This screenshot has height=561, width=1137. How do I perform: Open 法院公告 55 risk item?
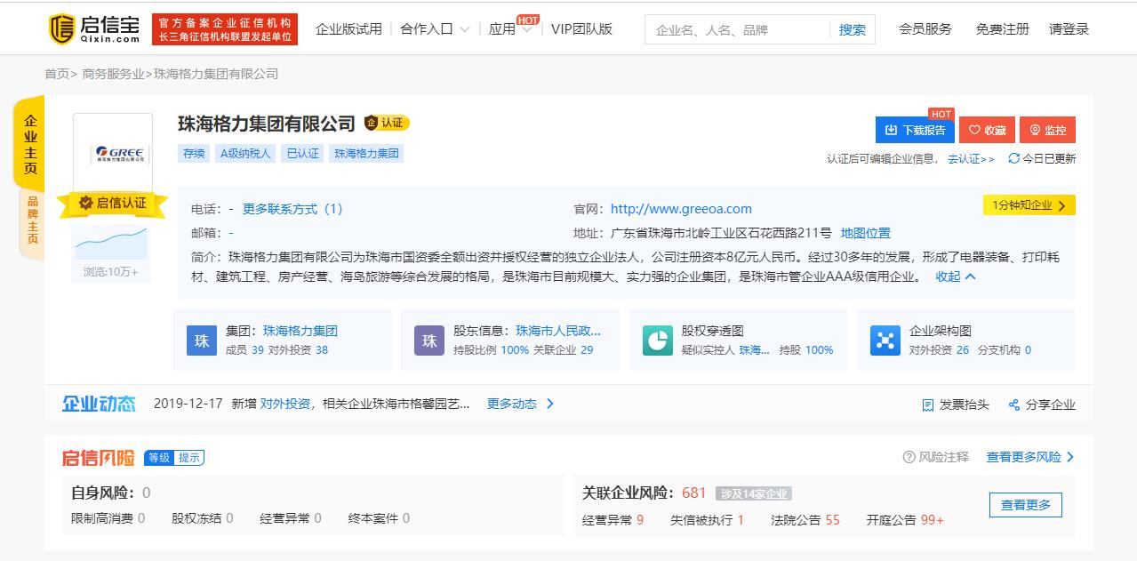coord(805,519)
